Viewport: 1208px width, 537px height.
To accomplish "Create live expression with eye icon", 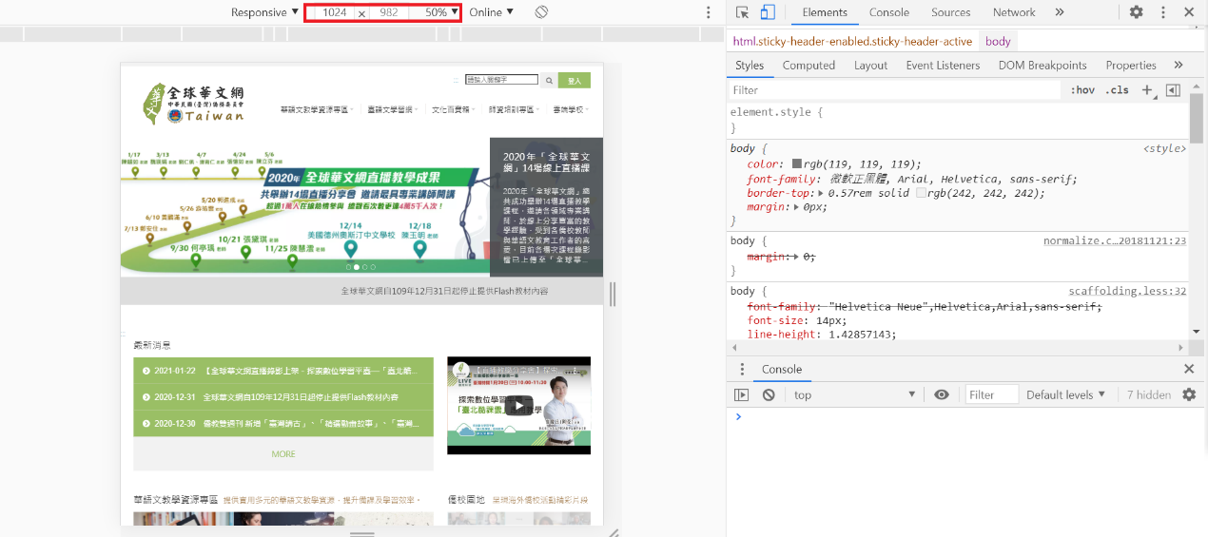I will click(x=942, y=394).
